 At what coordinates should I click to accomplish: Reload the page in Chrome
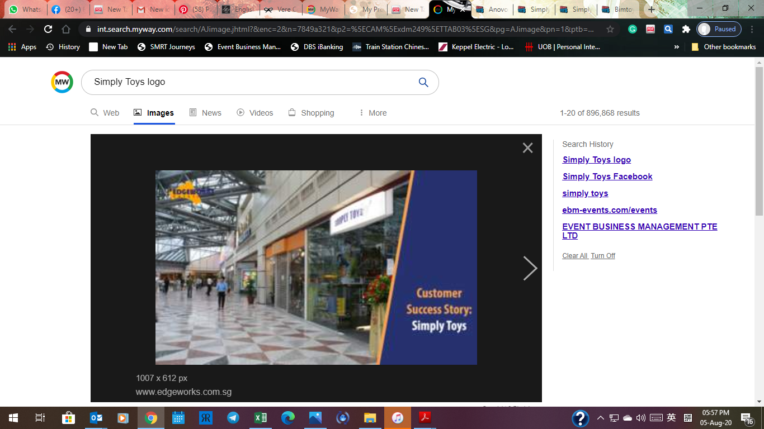pos(48,29)
